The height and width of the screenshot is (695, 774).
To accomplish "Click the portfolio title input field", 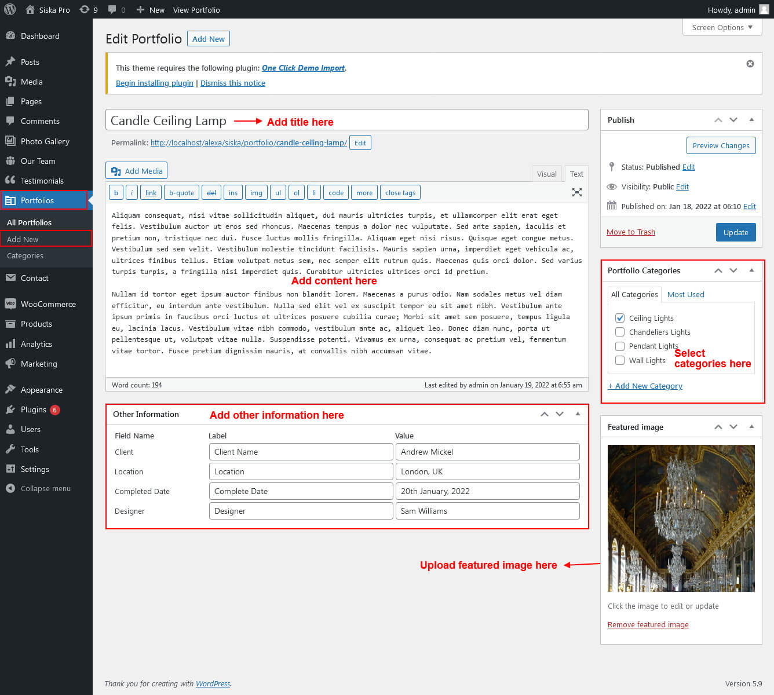I will [347, 120].
